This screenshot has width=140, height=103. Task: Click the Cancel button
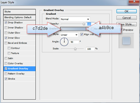tap(127, 18)
